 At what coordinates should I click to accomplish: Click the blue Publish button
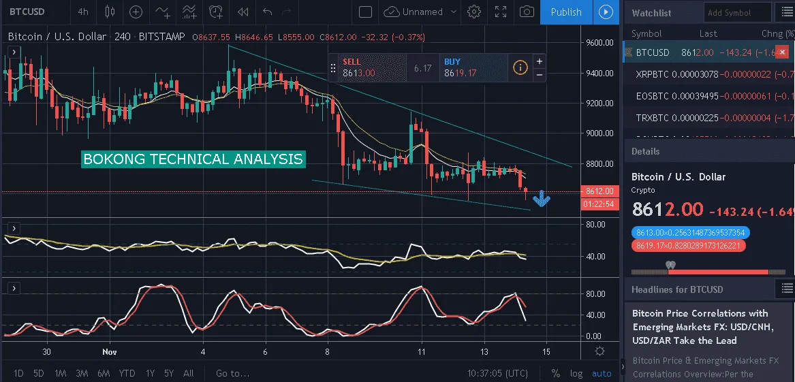(x=566, y=12)
